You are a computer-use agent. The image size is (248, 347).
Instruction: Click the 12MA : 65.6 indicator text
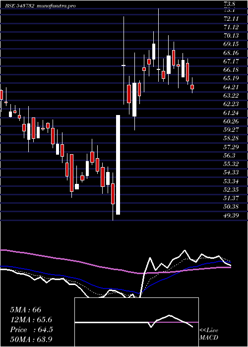[x=31, y=320]
